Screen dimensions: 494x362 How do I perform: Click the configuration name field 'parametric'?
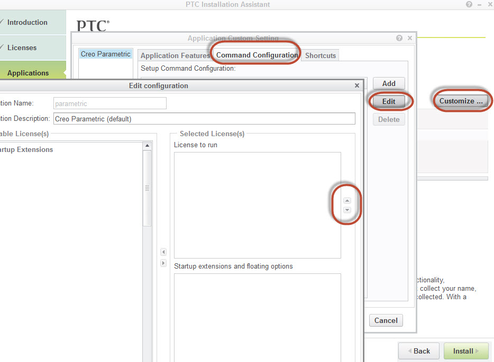109,103
